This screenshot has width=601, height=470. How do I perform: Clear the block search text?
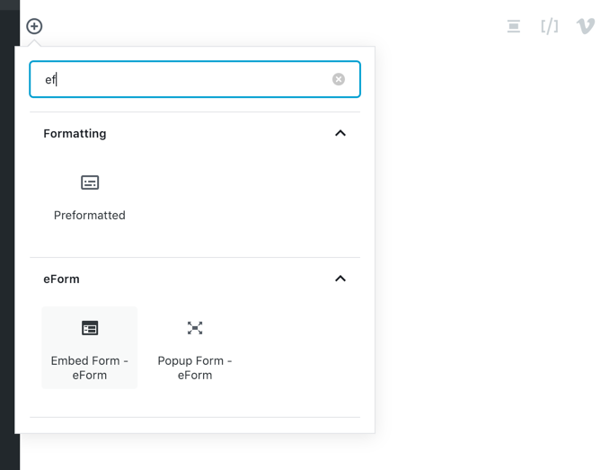tap(338, 79)
